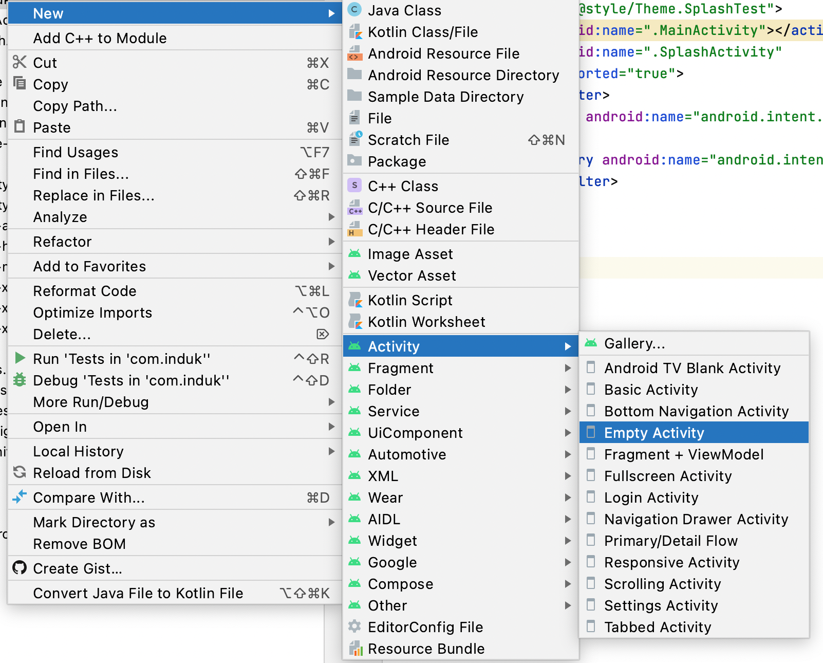Select Primary/Detail Flow
Screen dimensions: 823x663
pos(694,541)
